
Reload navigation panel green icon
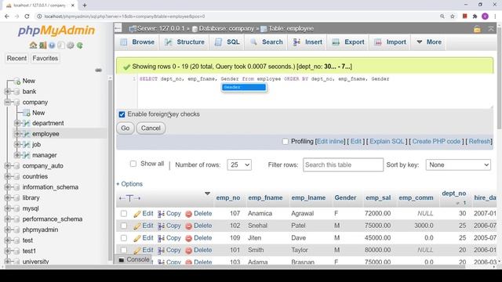(x=80, y=45)
